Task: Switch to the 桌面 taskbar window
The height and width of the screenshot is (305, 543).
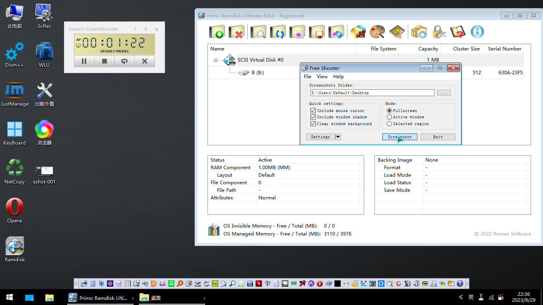Action: click(x=173, y=298)
